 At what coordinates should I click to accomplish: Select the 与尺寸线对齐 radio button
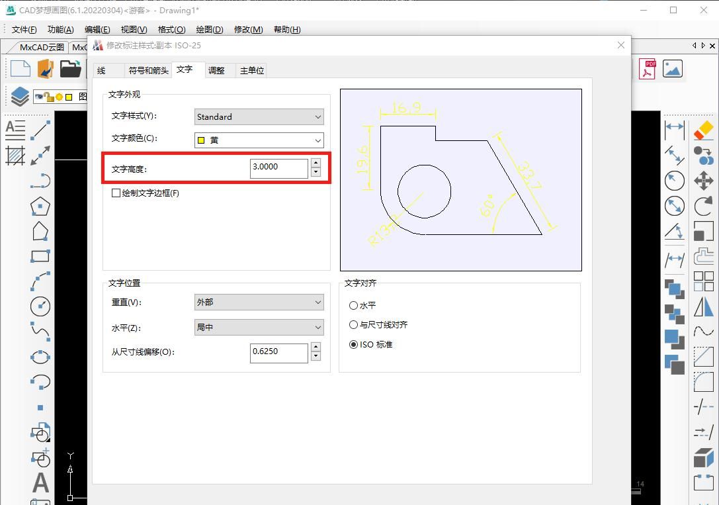[x=355, y=324]
